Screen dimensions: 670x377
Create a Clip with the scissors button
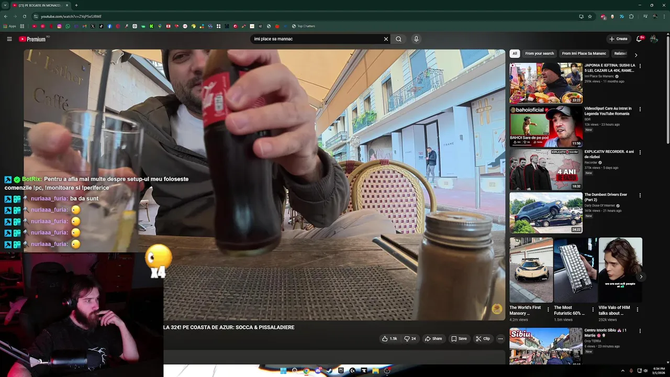click(x=483, y=339)
